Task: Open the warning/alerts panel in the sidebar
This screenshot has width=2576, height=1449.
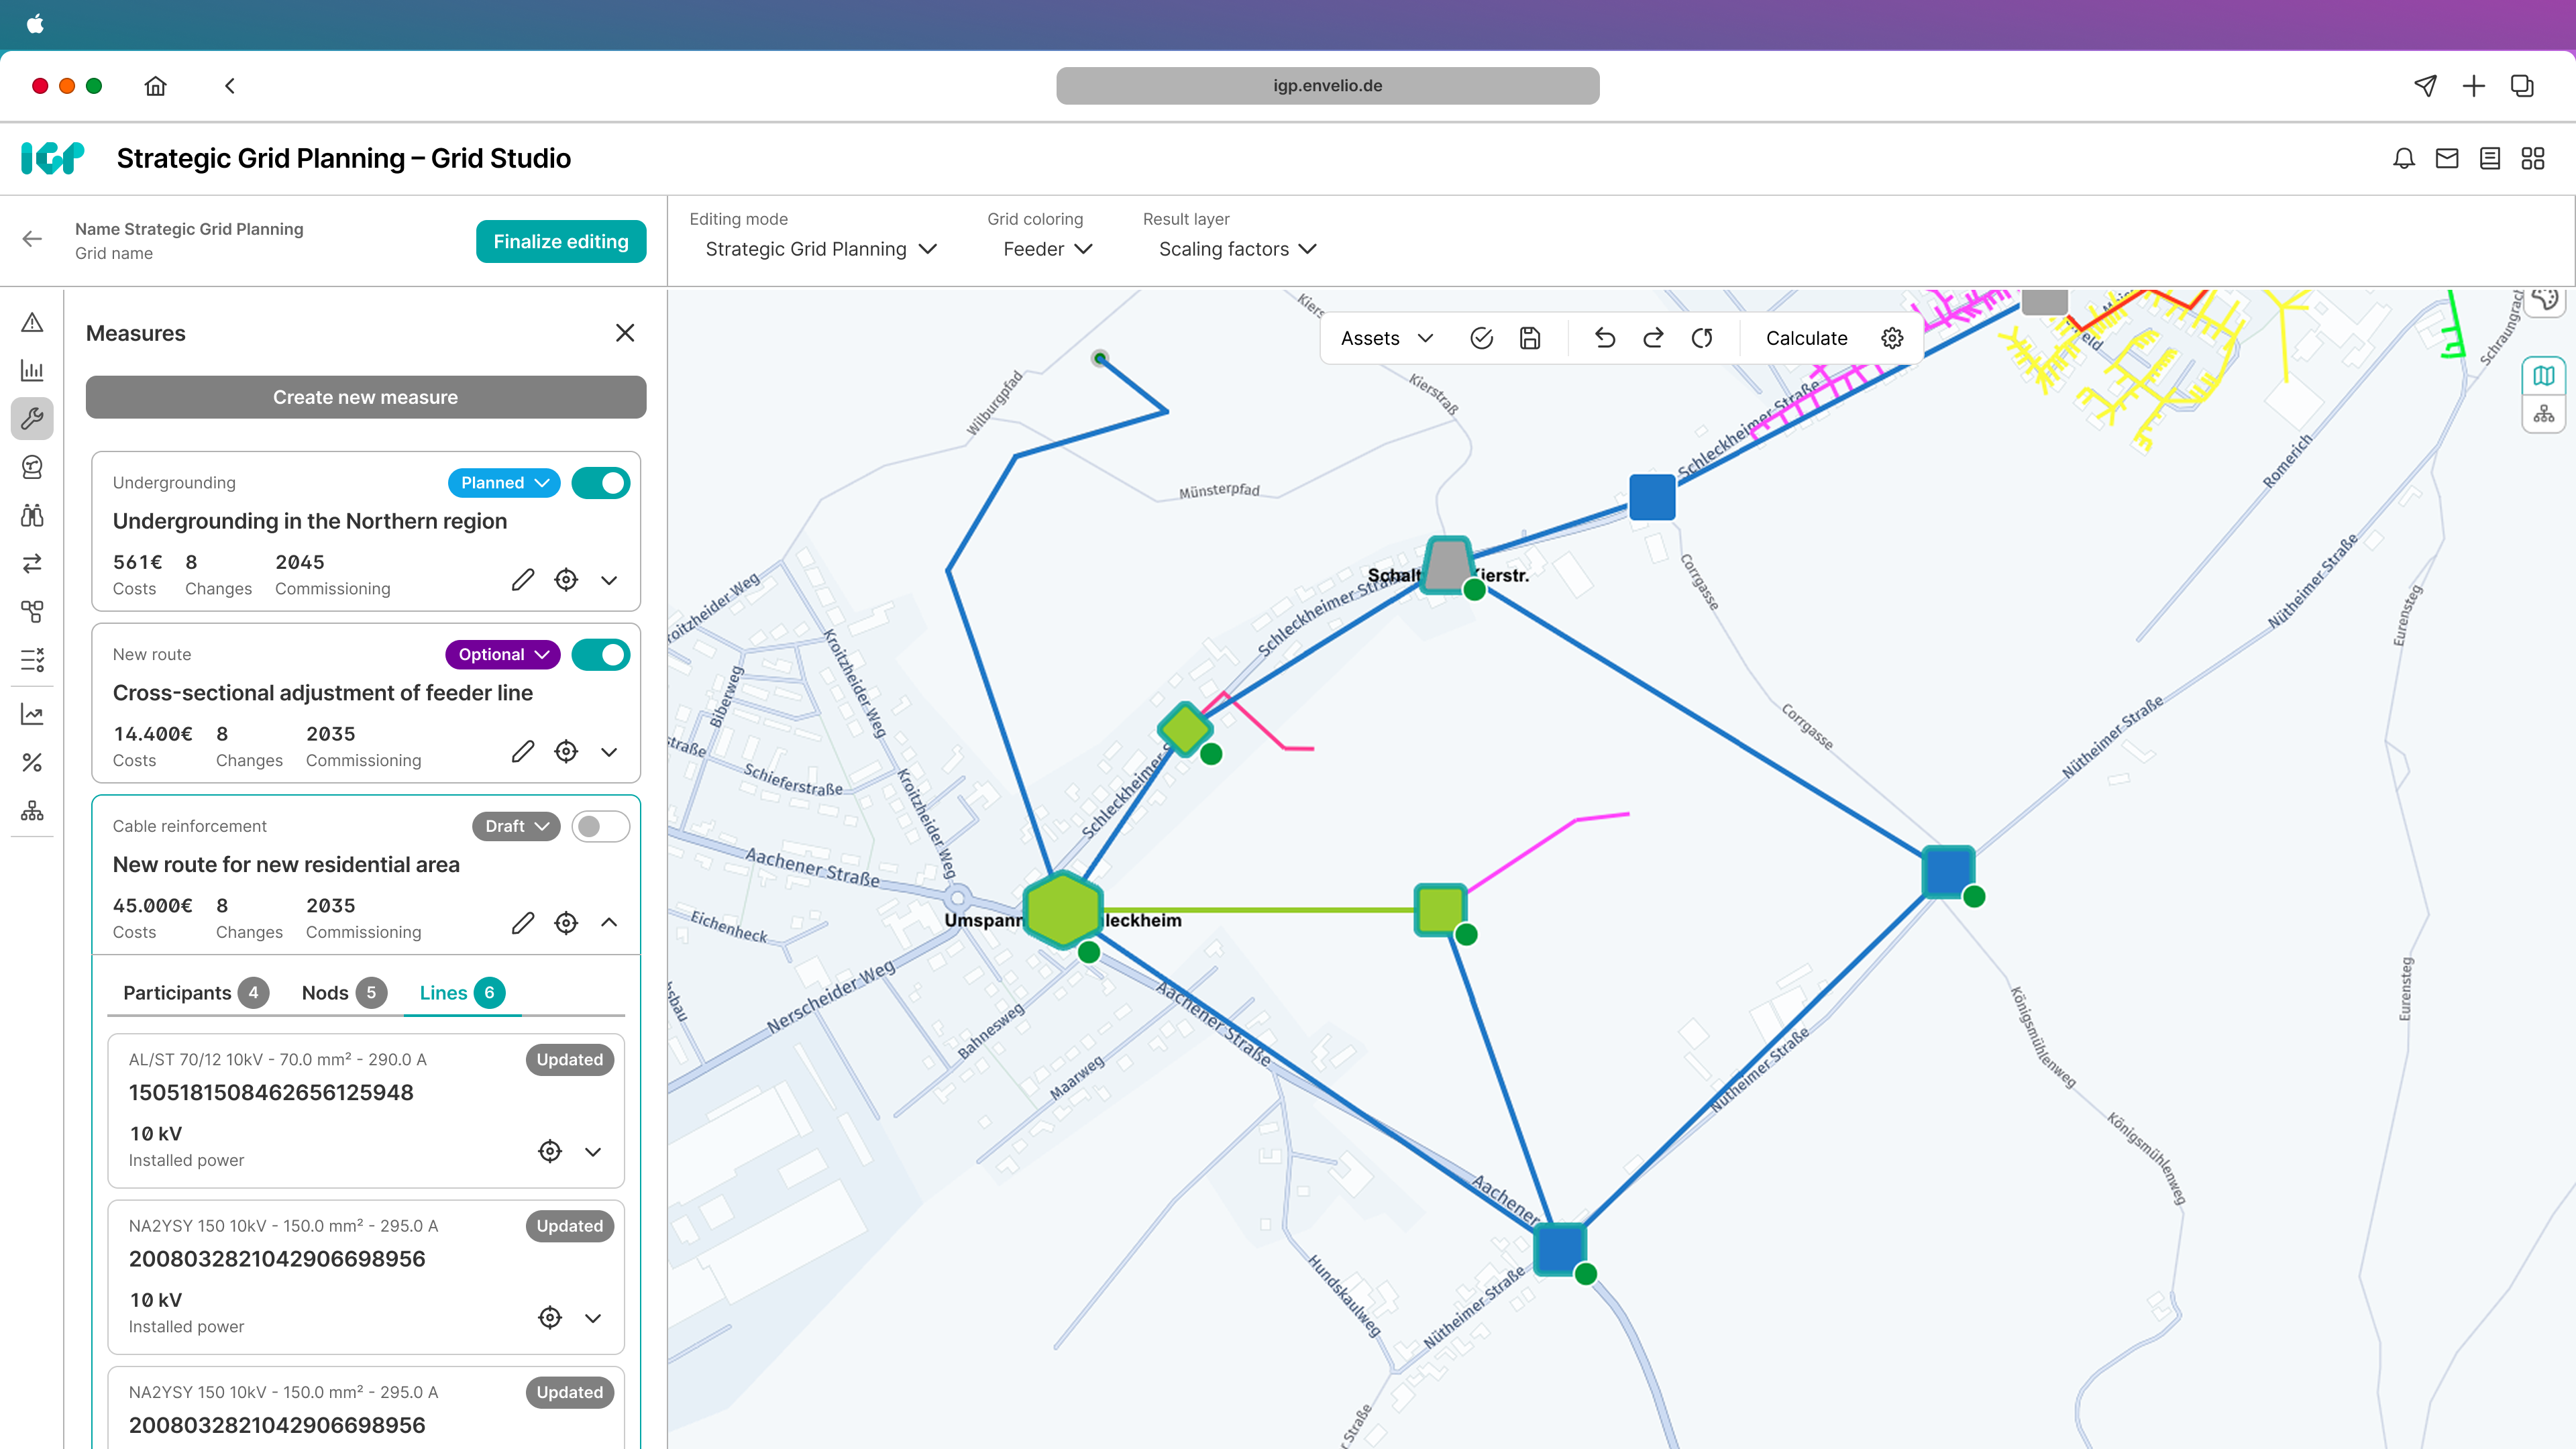Action: [32, 322]
